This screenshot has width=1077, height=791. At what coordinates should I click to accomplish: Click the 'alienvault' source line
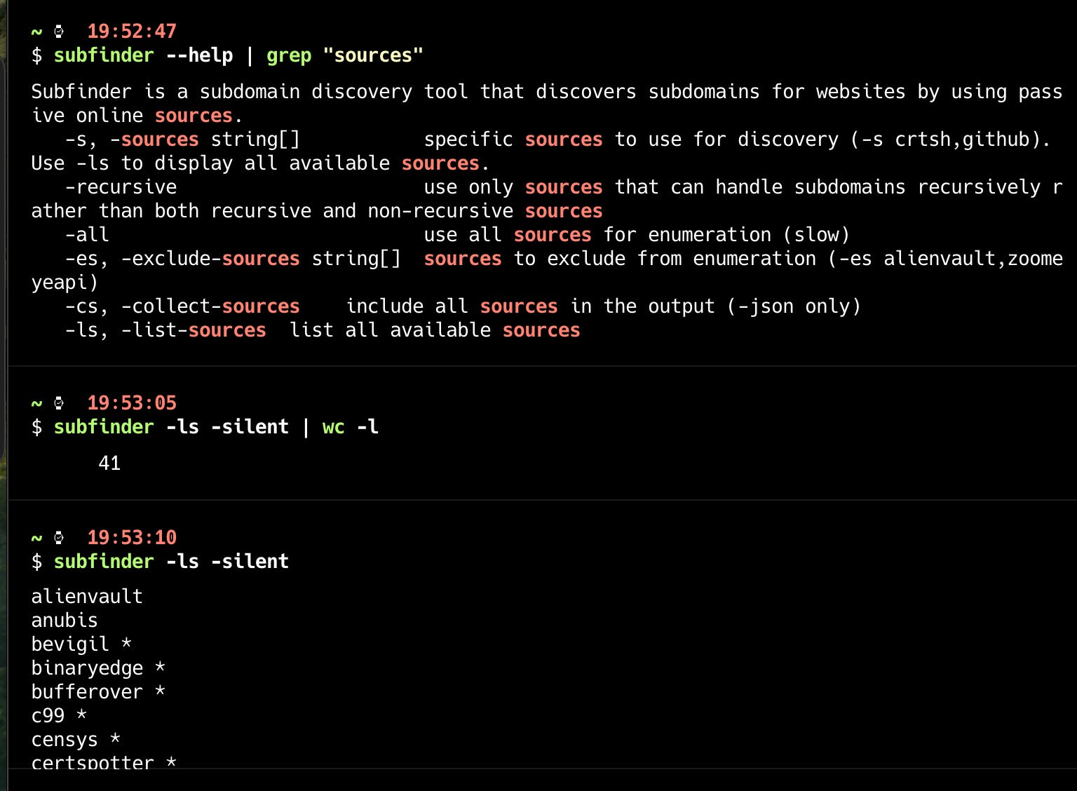tap(87, 596)
